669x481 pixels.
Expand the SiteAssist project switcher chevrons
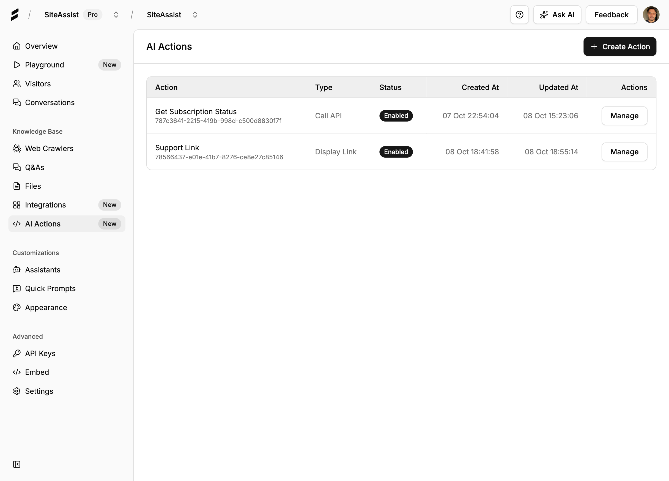[195, 15]
